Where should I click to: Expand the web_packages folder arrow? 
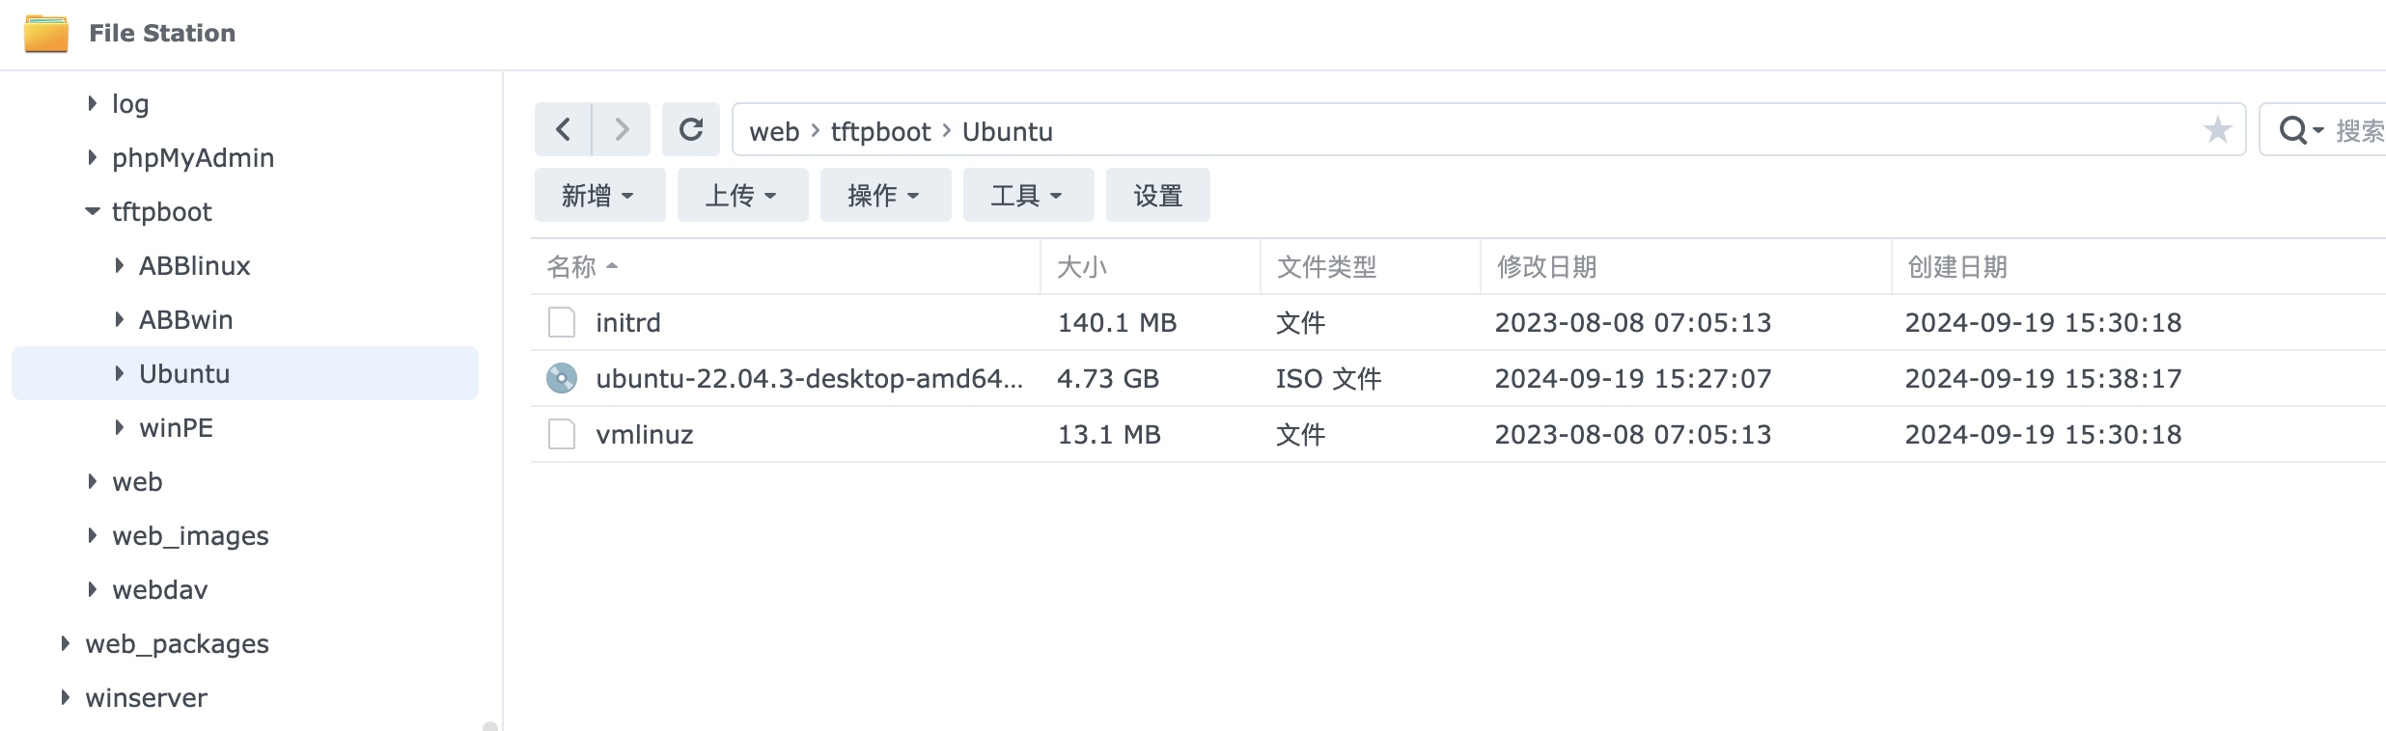[65, 643]
